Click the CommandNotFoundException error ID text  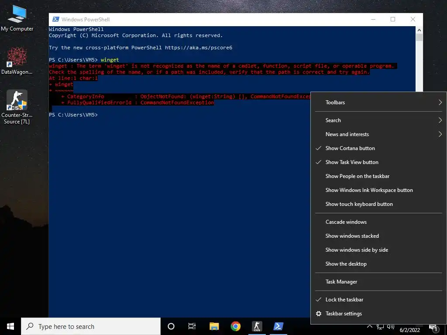point(177,103)
